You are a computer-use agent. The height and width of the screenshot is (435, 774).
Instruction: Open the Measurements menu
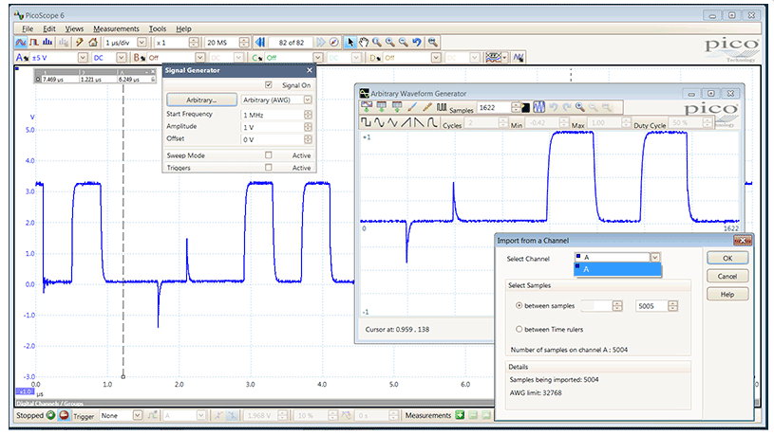(117, 28)
